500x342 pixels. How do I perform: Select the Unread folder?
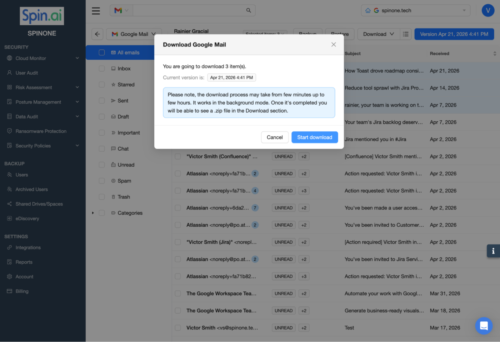pos(126,165)
